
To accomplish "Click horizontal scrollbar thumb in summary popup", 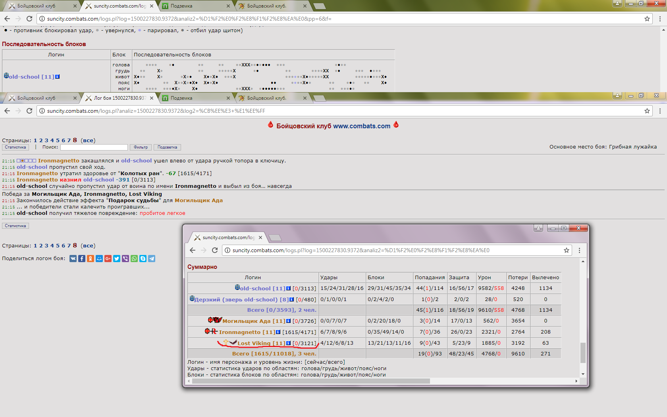I will click(311, 381).
